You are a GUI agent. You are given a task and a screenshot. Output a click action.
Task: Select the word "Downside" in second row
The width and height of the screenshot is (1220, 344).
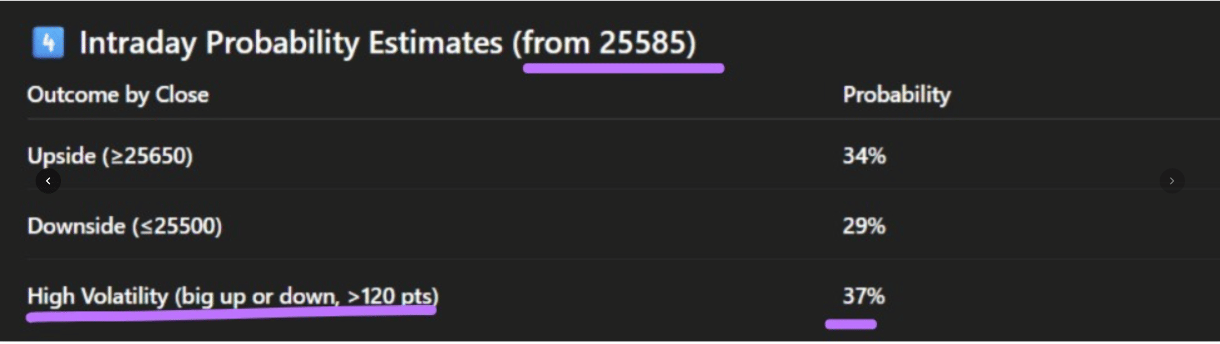click(x=76, y=226)
